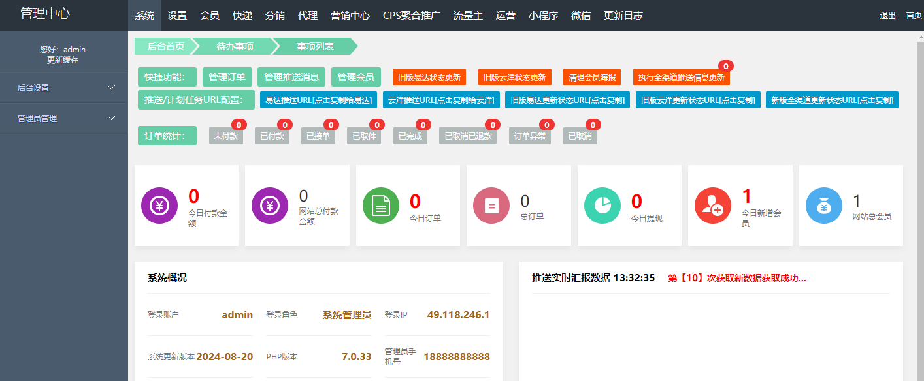Click 退出 to log out
The height and width of the screenshot is (381, 924).
(887, 16)
